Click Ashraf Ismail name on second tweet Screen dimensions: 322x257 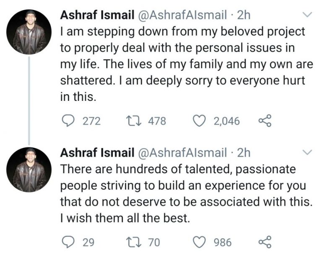pos(97,153)
